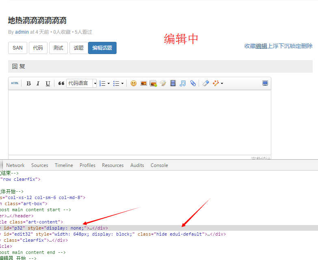Open admin author profile link
The height and width of the screenshot is (260, 318).
click(x=22, y=32)
